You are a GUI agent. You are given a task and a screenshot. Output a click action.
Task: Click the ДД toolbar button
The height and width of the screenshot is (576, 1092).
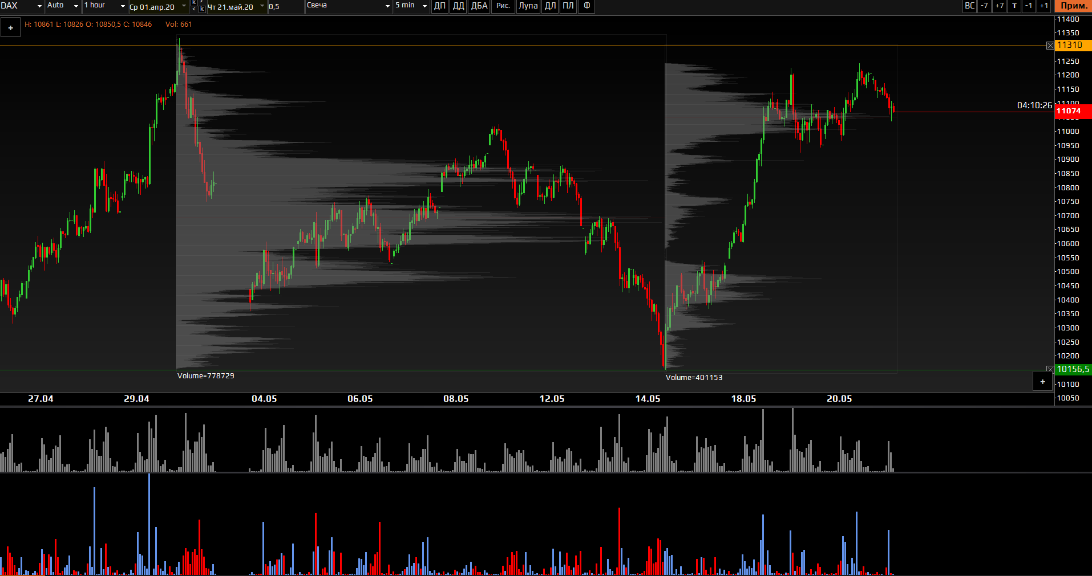click(x=458, y=6)
